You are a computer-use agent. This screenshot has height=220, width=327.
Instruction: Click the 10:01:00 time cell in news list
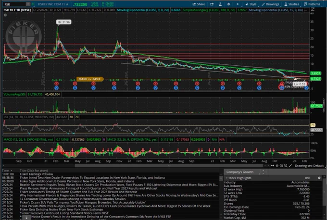8,174
